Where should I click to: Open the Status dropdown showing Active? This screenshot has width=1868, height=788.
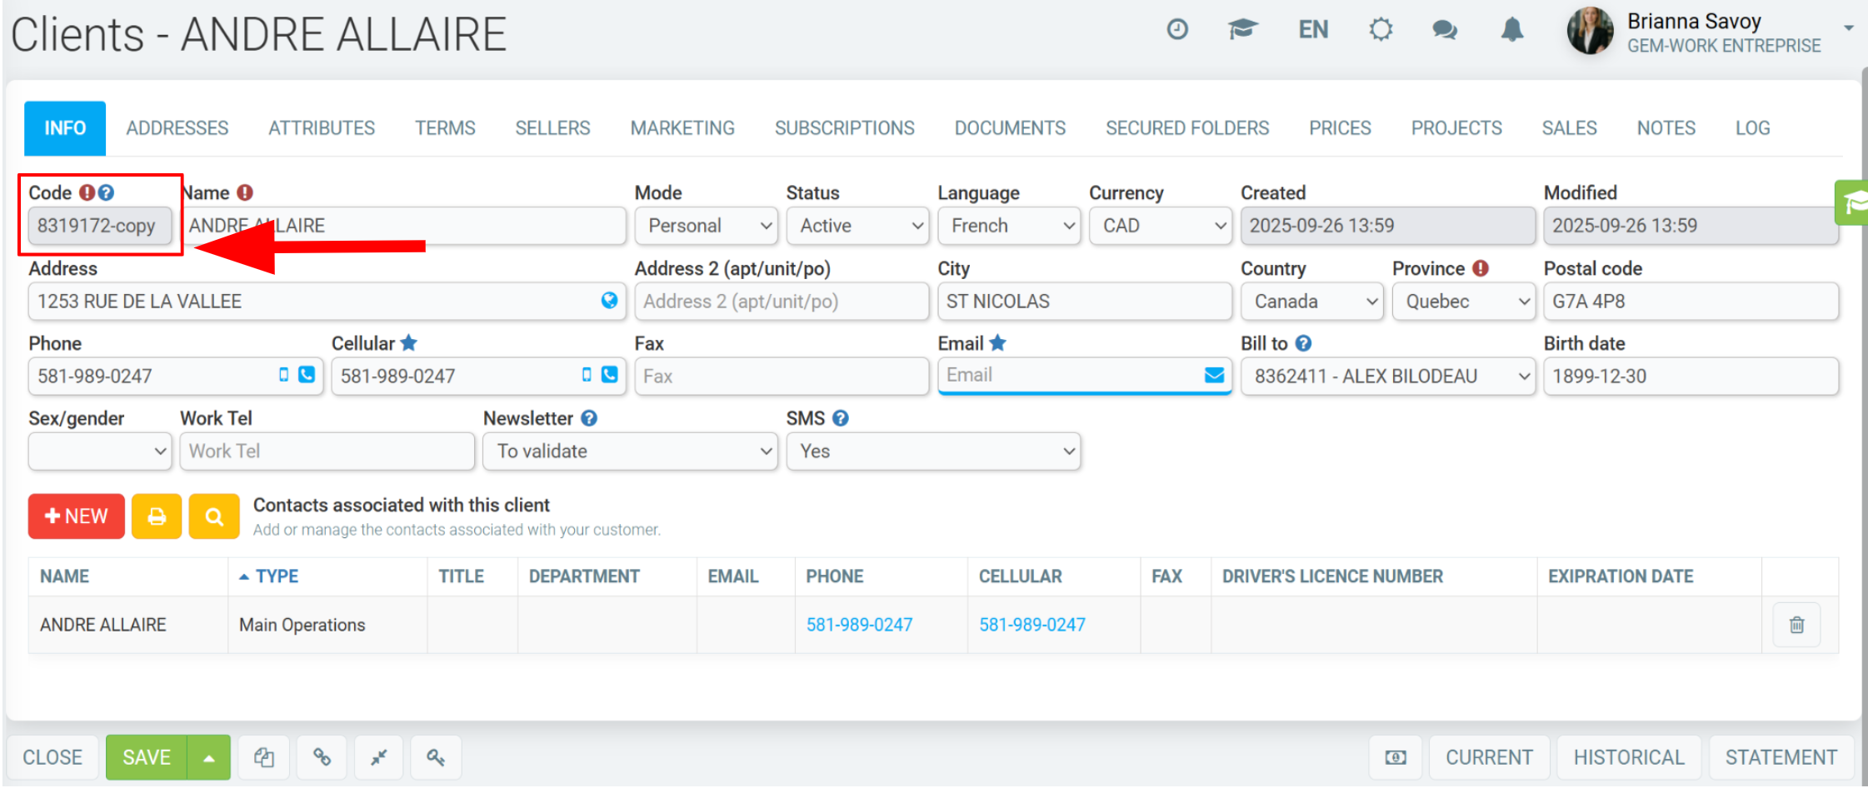tap(858, 226)
